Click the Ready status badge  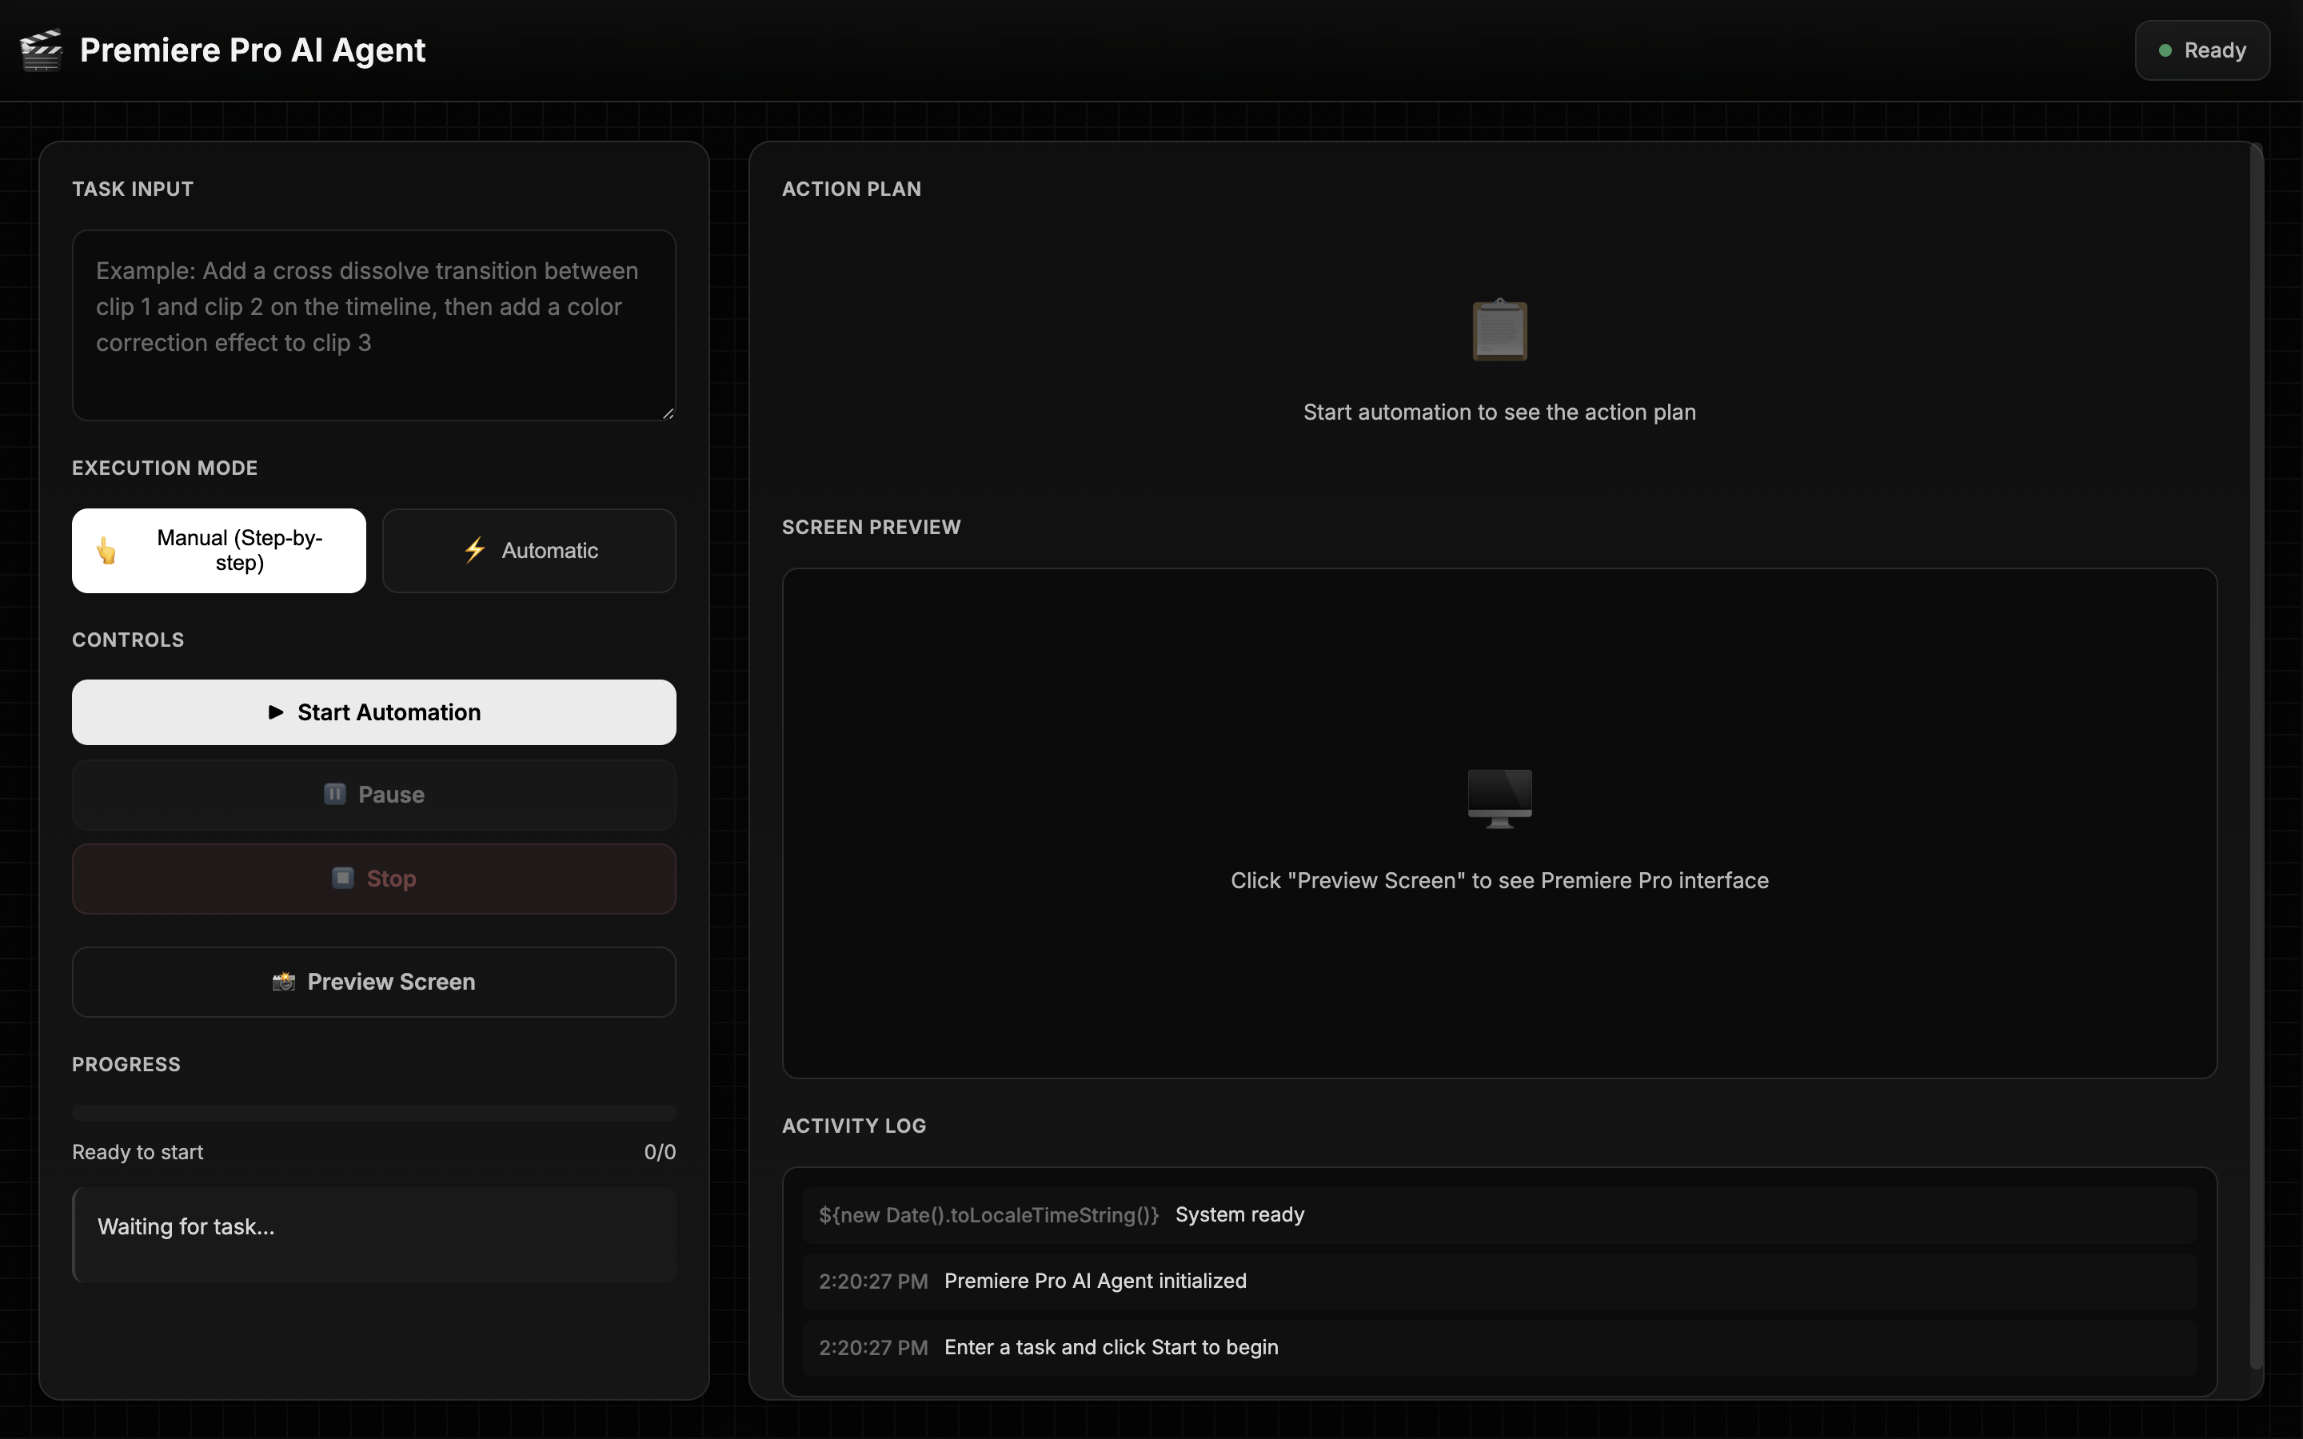tap(2202, 50)
